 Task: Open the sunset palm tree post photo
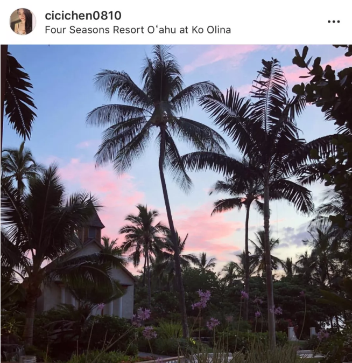pos(176,204)
